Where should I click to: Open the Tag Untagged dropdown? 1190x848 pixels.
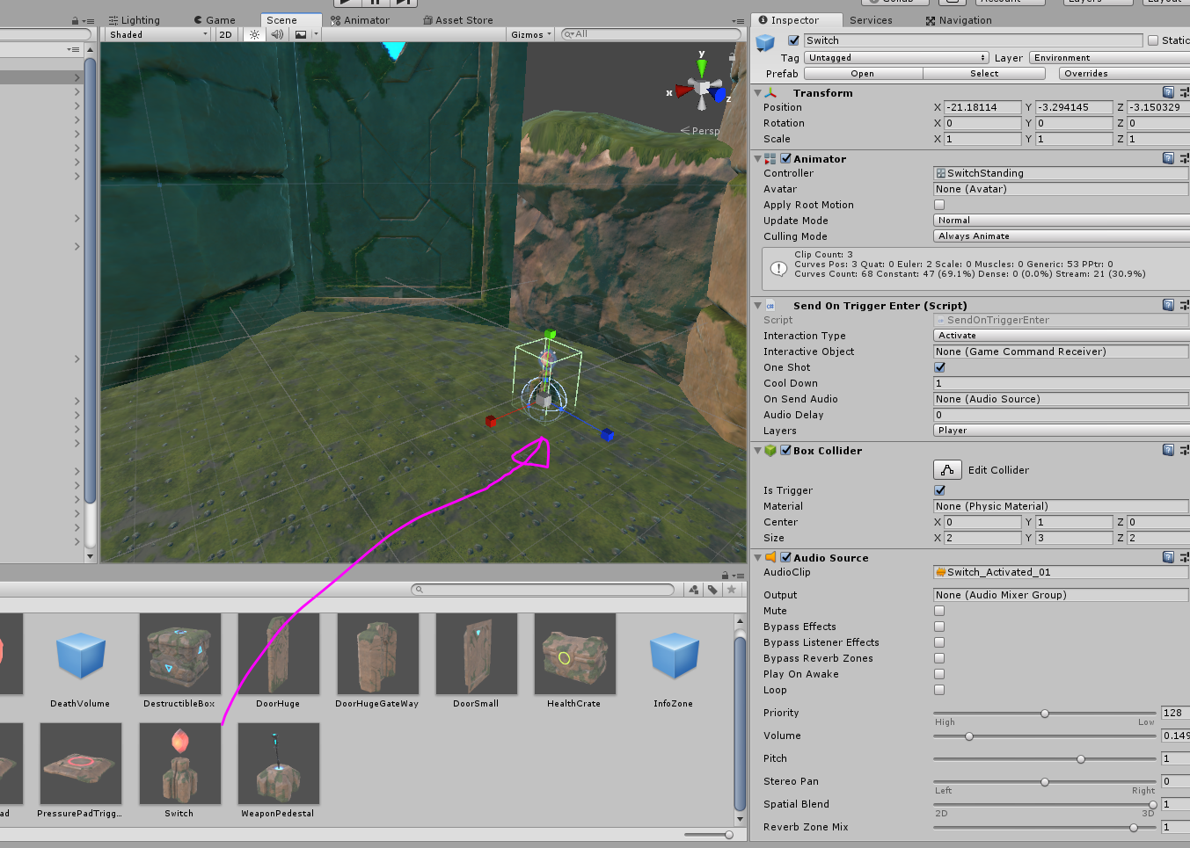(896, 58)
